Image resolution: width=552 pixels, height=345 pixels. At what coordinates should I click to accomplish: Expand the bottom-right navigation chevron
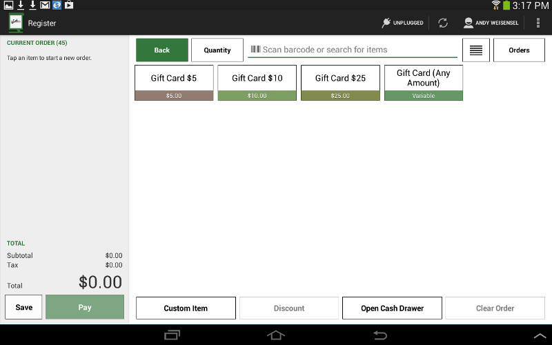tap(540, 335)
